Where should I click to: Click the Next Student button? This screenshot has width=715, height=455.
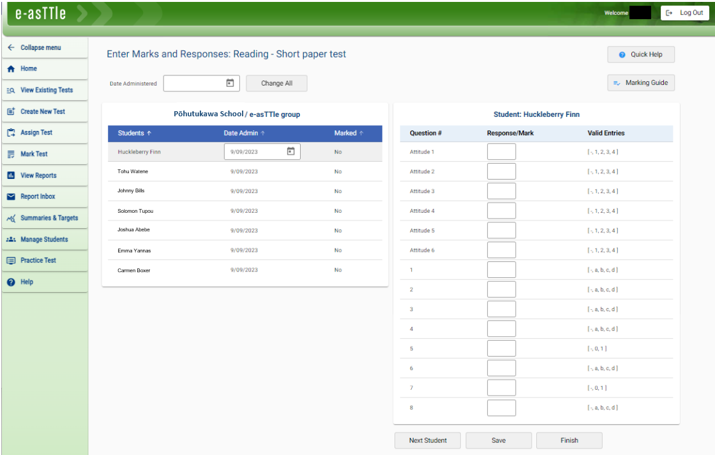click(428, 440)
